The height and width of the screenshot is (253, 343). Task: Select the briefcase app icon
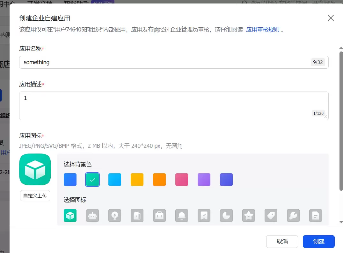(159, 215)
